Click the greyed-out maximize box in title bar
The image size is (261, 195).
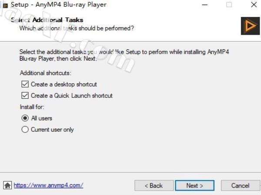229,5
